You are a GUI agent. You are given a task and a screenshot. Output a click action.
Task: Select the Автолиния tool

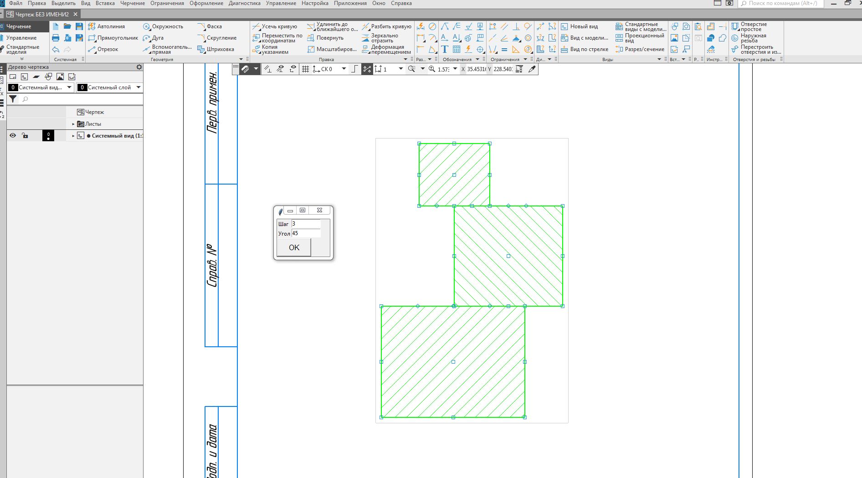[107, 26]
